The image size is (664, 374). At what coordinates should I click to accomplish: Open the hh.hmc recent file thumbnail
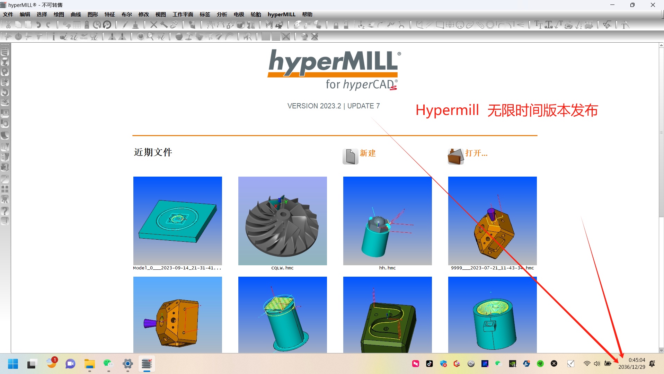pos(387,221)
